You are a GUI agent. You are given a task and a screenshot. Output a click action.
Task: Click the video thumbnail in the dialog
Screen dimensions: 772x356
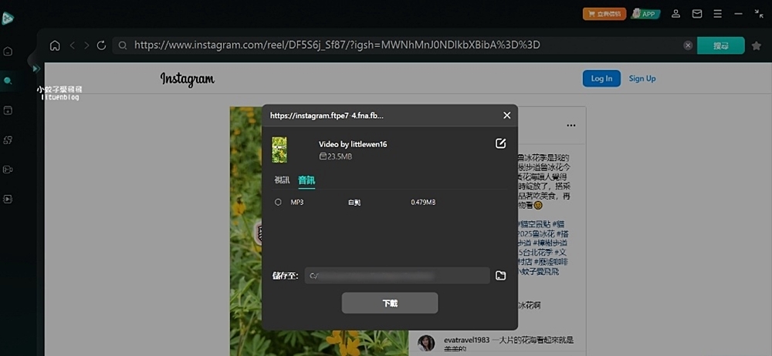pyautogui.click(x=279, y=150)
